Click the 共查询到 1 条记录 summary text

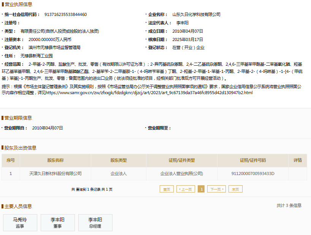92,189
